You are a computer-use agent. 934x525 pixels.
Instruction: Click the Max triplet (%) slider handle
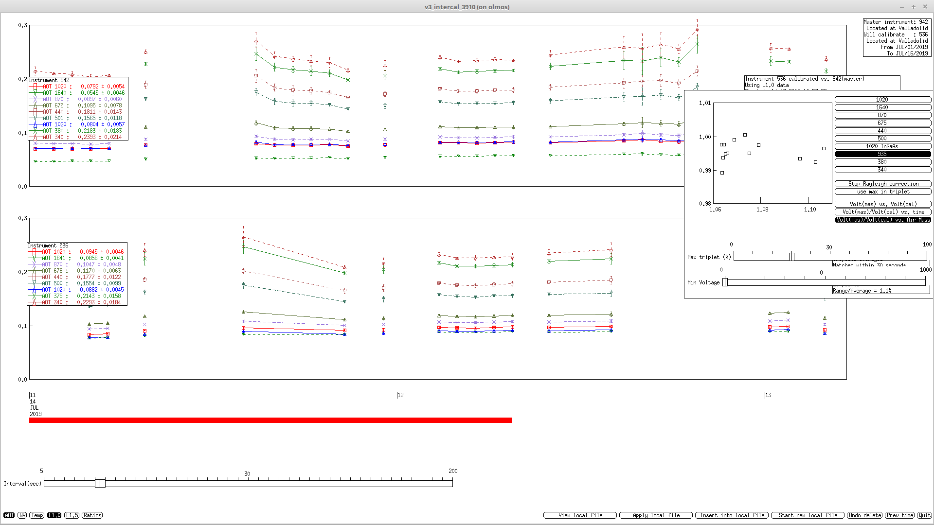pos(791,257)
